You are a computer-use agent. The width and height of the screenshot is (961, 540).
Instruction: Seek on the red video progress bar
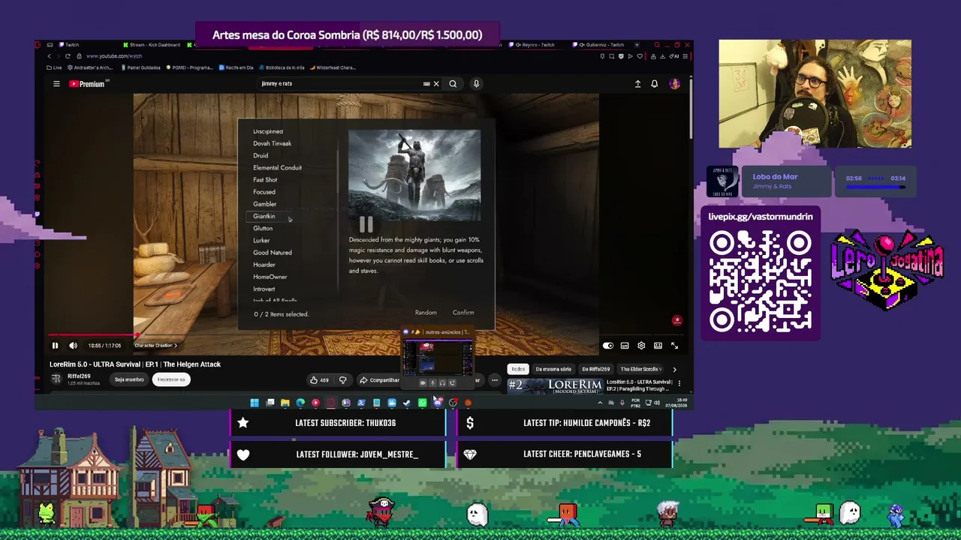[366, 336]
